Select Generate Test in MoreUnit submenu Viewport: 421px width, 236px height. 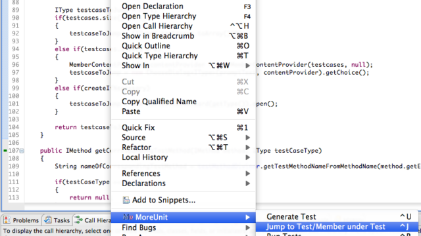tap(337, 216)
